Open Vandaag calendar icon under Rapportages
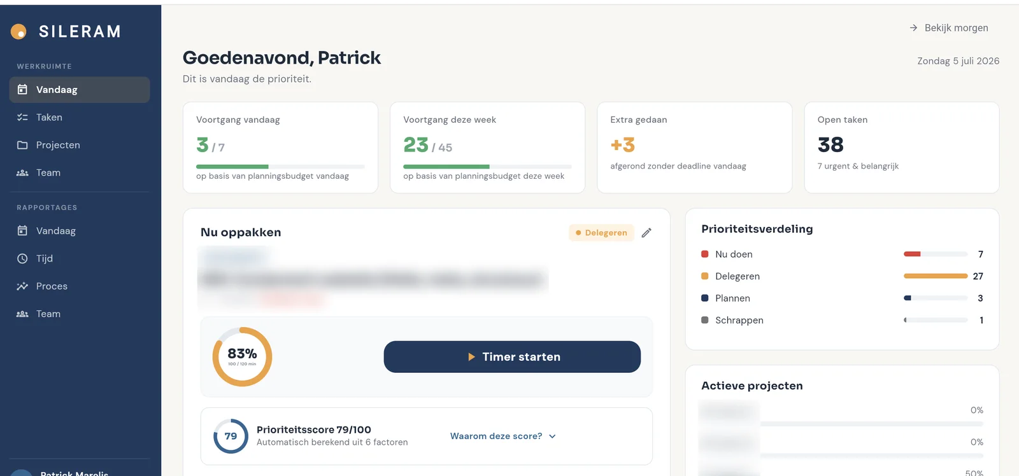The width and height of the screenshot is (1019, 476). click(22, 231)
